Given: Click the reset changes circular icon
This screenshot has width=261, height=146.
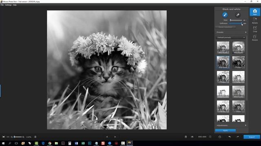Looking at the screenshot, I should (220, 137).
